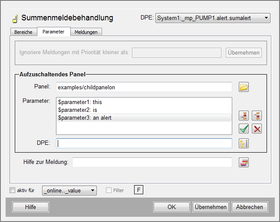Select the Parameter tab
Image resolution: width=280 pixels, height=222 pixels.
click(53, 32)
